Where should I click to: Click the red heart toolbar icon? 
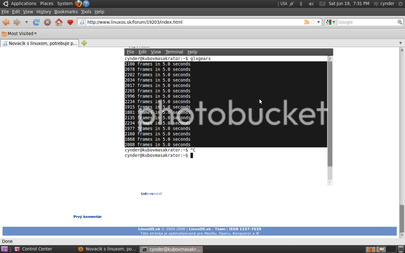pyautogui.click(x=70, y=22)
